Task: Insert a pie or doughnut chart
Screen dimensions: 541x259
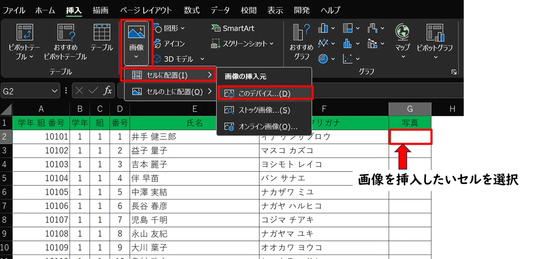Action: (323, 59)
